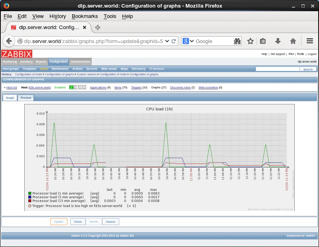
Task: Click into the Zabbix search input field
Action: [x=278, y=69]
